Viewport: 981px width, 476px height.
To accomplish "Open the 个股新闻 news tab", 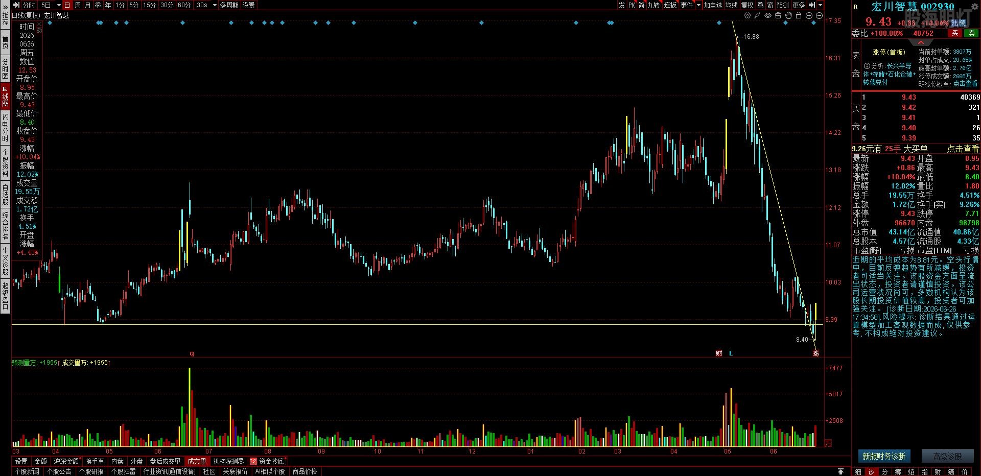I will click(27, 471).
